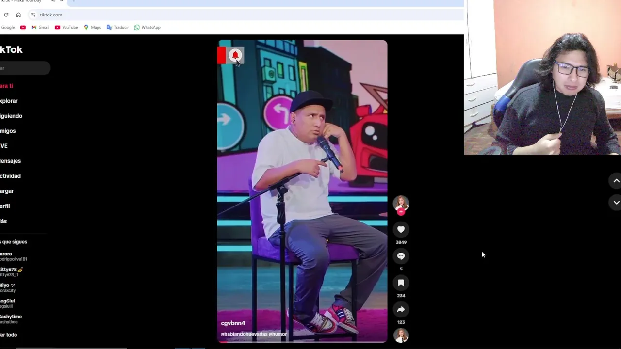Open Mensajes in the sidebar
621x349 pixels.
click(x=10, y=161)
